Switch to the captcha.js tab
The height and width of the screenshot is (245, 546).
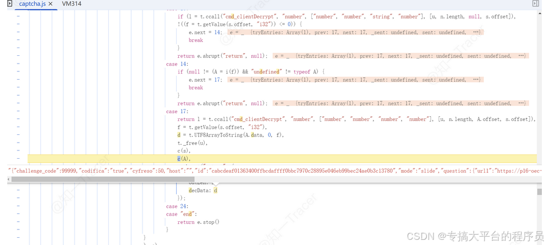[33, 4]
